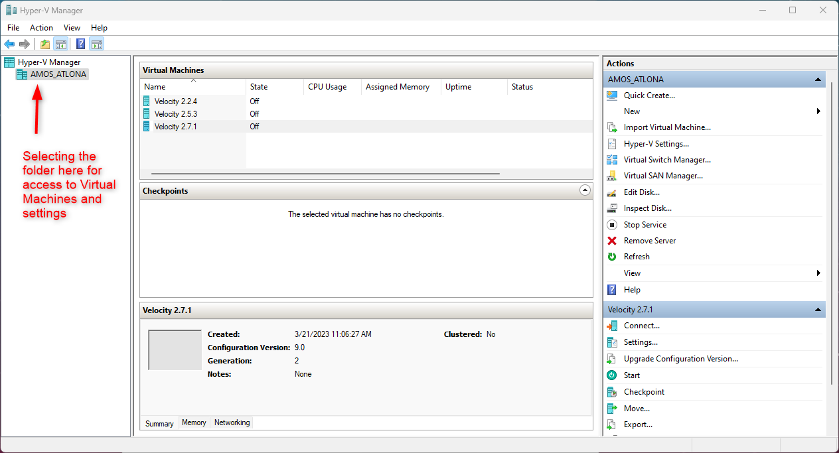This screenshot has height=453, width=839.
Task: Switch to the Networking tab
Action: point(232,422)
